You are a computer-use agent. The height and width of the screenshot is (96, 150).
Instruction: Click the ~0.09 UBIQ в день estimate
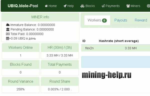coord(22,38)
